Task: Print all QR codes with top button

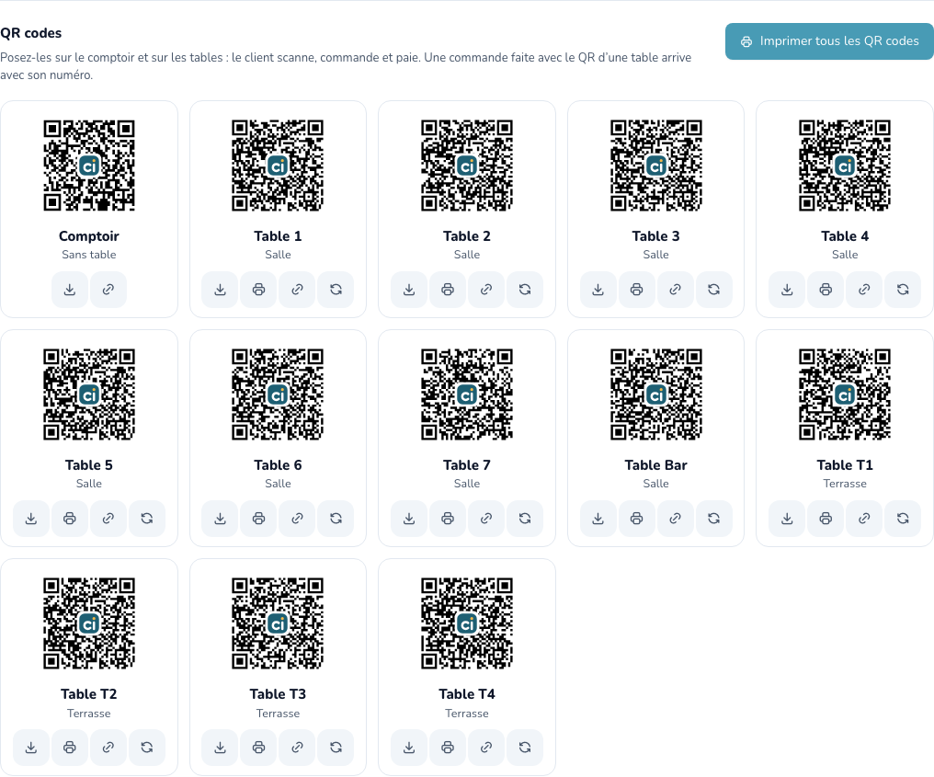Action: (829, 41)
